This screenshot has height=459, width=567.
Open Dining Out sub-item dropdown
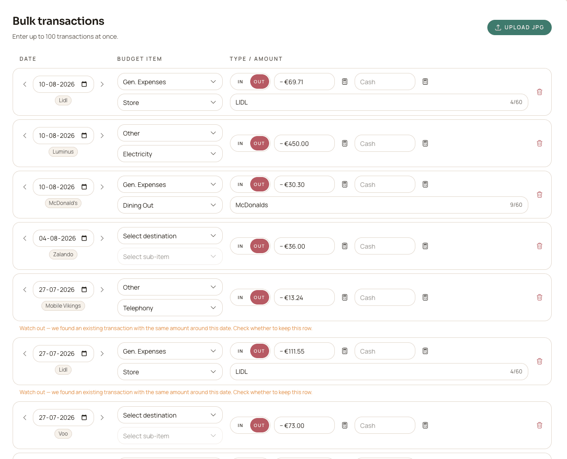(170, 205)
